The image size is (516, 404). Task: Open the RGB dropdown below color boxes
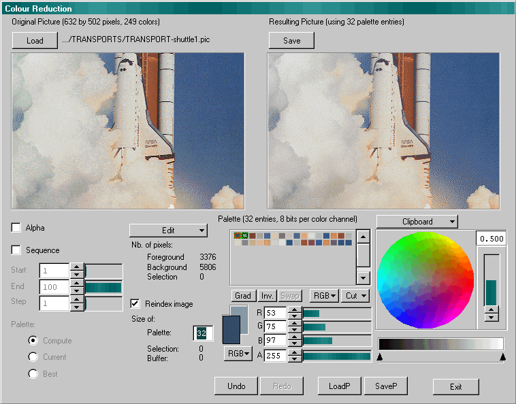pyautogui.click(x=238, y=354)
